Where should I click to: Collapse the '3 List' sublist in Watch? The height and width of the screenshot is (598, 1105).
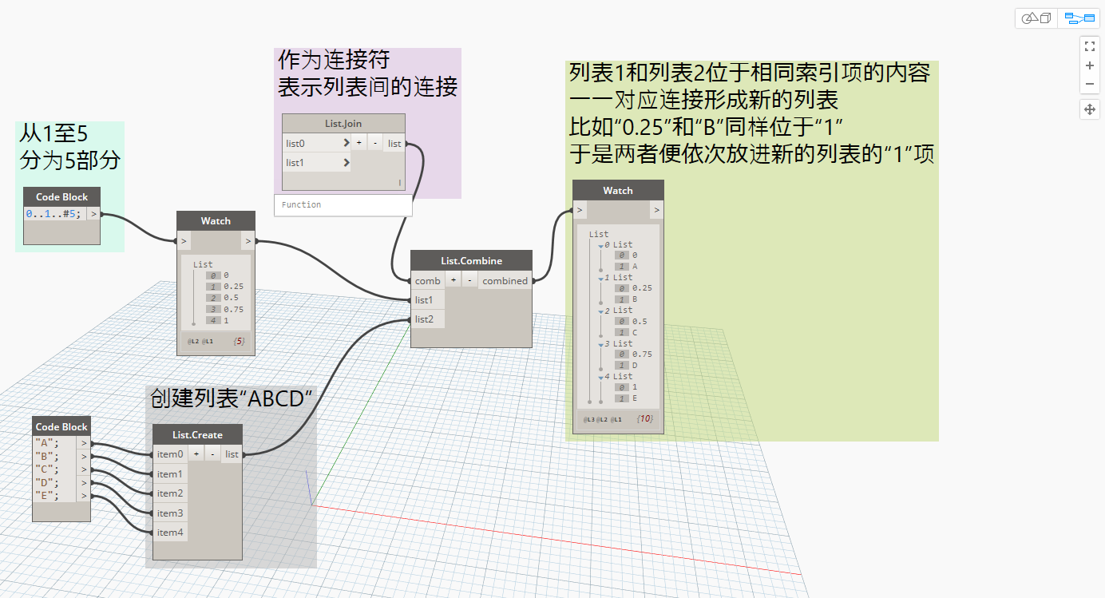click(x=600, y=345)
